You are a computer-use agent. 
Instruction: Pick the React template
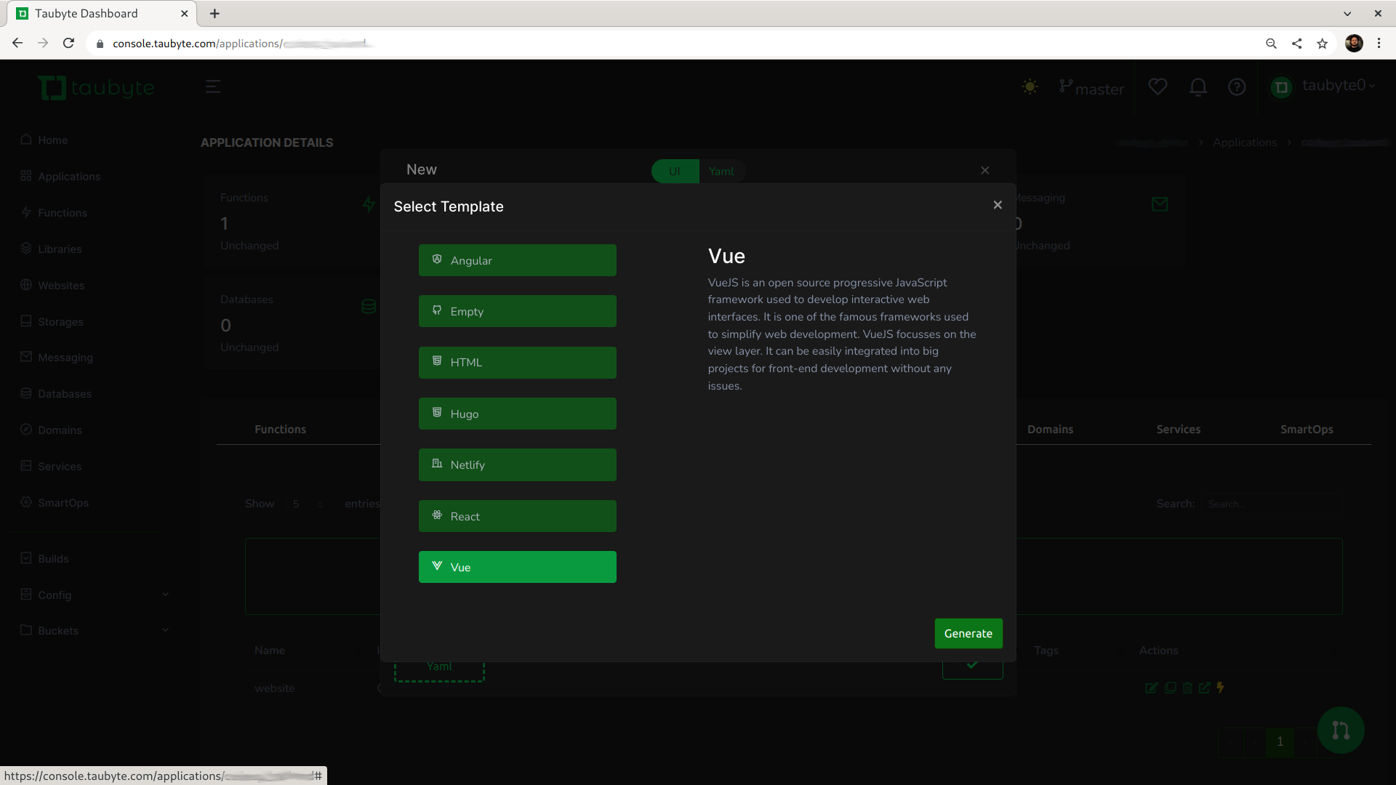click(517, 516)
